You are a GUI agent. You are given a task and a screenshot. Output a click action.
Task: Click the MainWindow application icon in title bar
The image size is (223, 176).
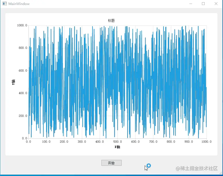point(4,4)
